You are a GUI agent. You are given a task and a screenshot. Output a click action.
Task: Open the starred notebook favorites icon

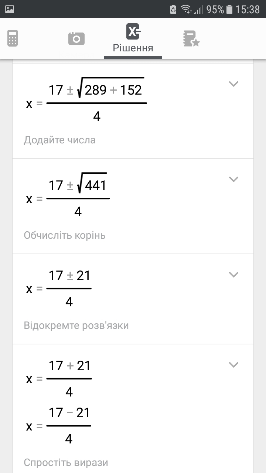pos(191,38)
